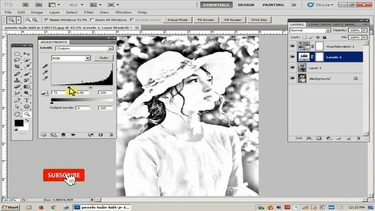
Task: Hide the Hue/Saturation 1 layer
Action: pyautogui.click(x=292, y=46)
